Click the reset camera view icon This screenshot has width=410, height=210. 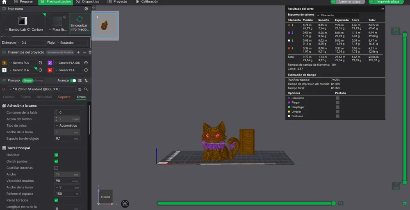(x=125, y=204)
